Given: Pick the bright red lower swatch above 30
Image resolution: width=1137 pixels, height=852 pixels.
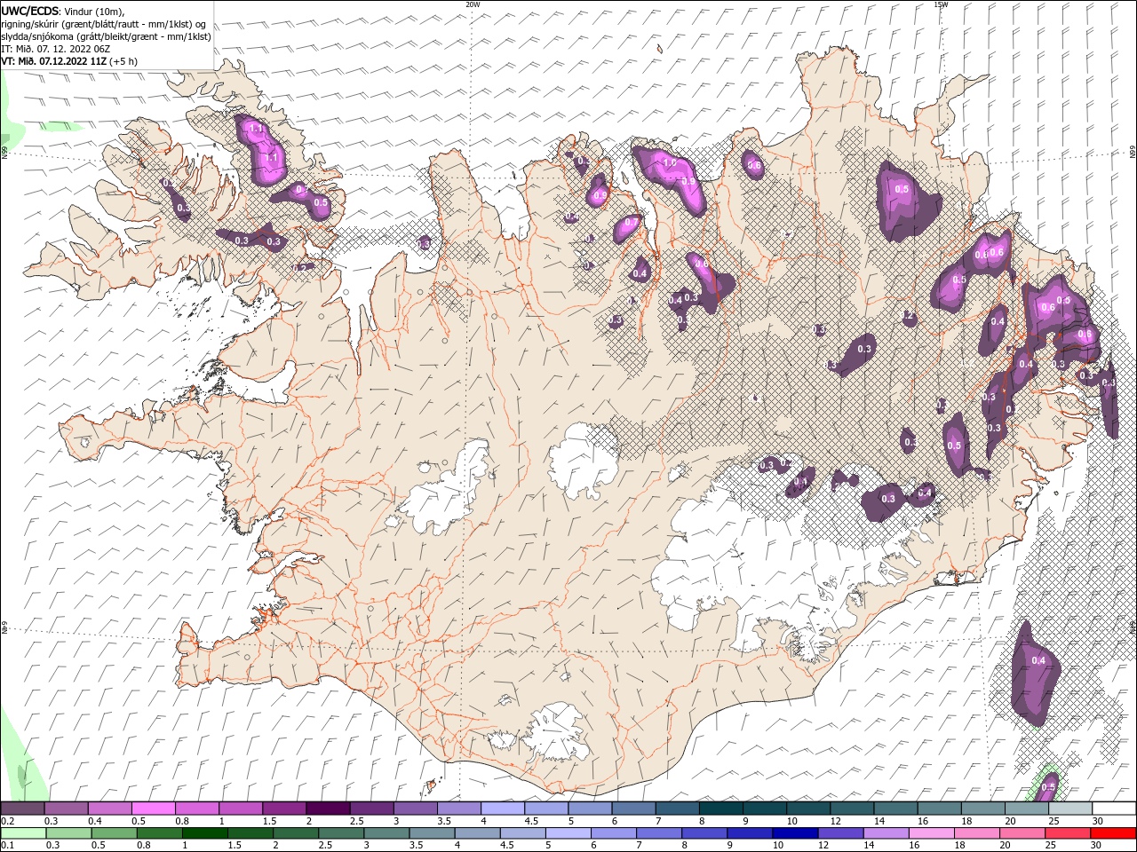Looking at the screenshot, I should pos(1113,833).
